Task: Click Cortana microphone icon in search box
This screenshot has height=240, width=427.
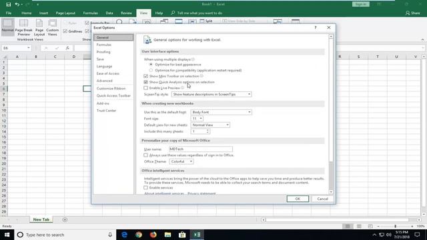Action: [110, 235]
